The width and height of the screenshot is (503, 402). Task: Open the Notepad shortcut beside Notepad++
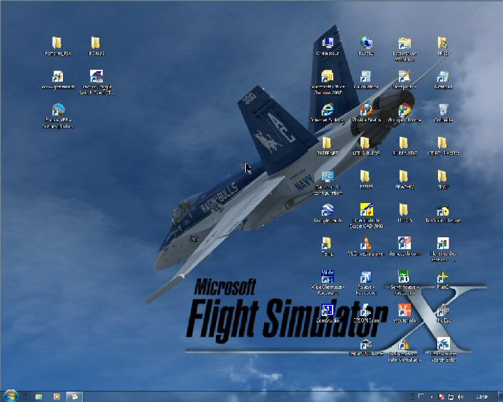pos(443,80)
